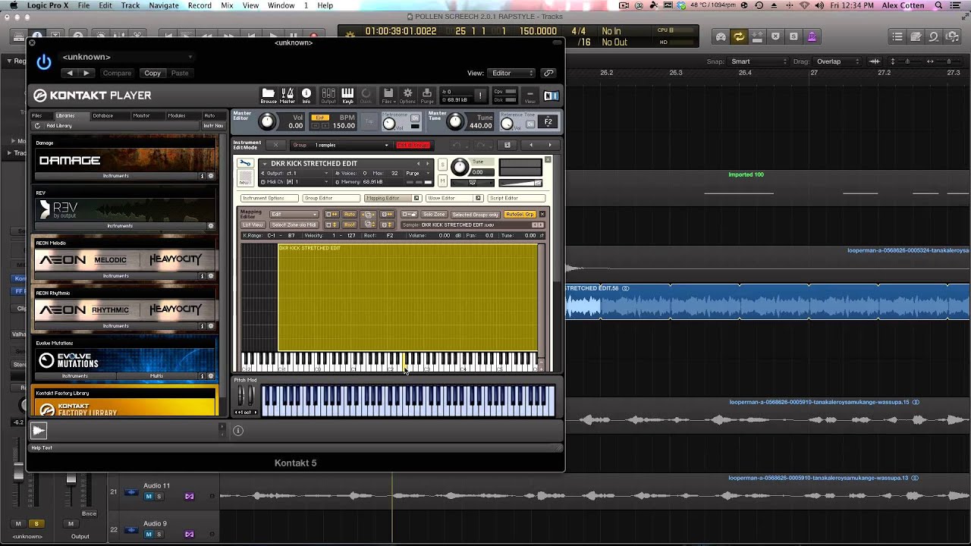Mute the DKR KICK instrument
Viewport: 971px width, 546px height.
tap(442, 181)
